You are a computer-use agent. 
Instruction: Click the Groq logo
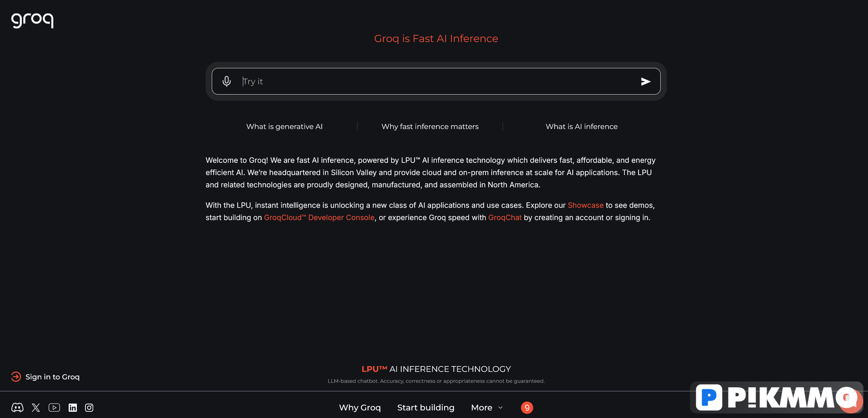[x=32, y=20]
